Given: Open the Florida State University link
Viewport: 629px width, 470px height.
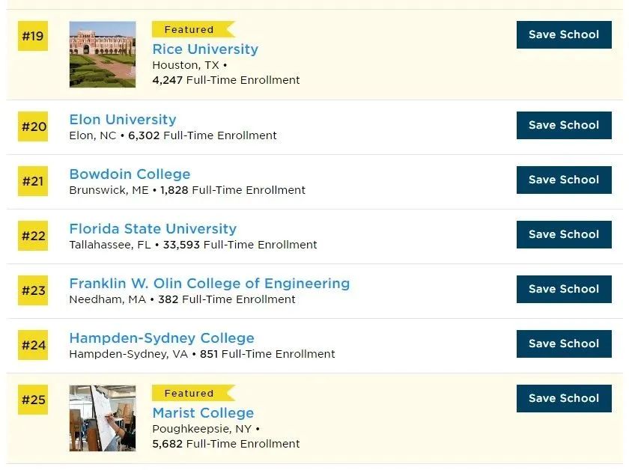Looking at the screenshot, I should click(x=153, y=228).
